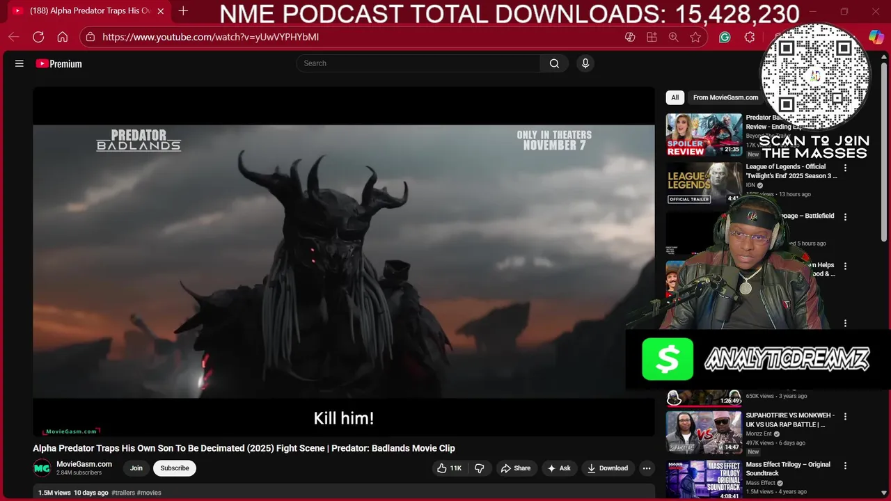Open the browser apps add icon
This screenshot has width=891, height=501.
click(x=652, y=37)
